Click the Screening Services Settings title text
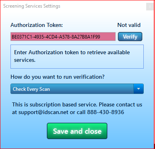155x149 pixels. point(32,6)
